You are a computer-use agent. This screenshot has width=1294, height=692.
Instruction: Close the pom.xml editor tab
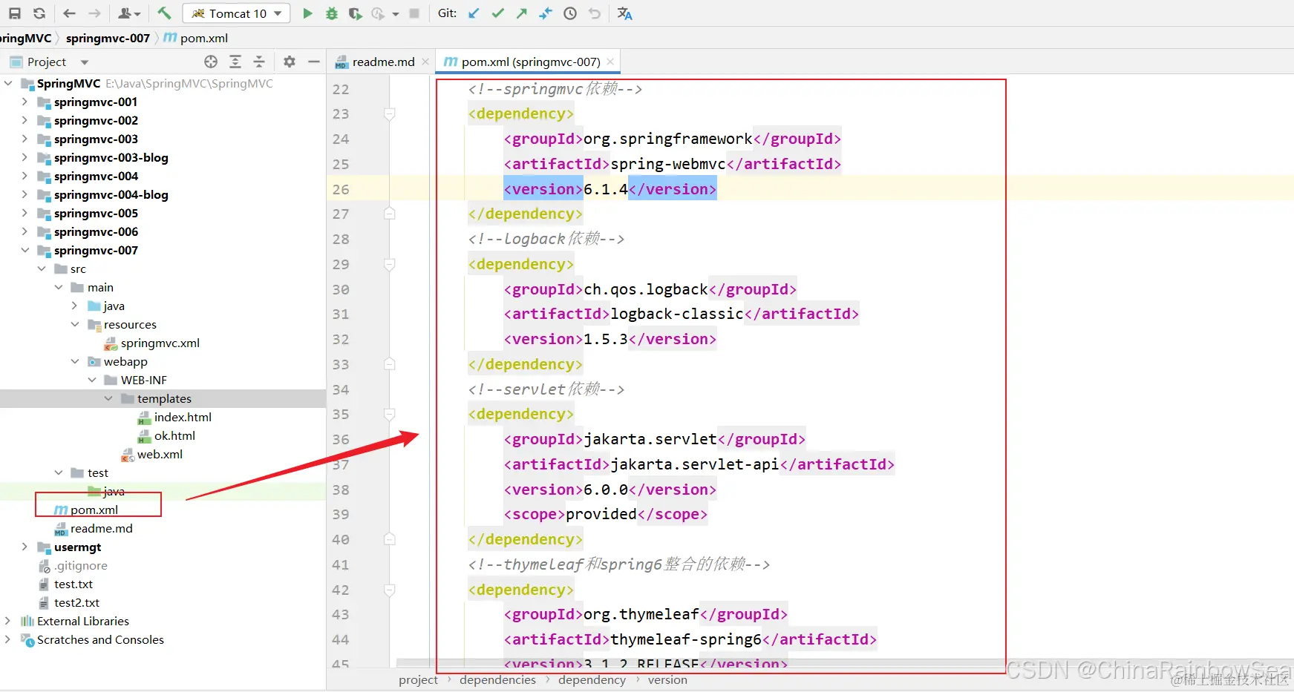tap(610, 62)
